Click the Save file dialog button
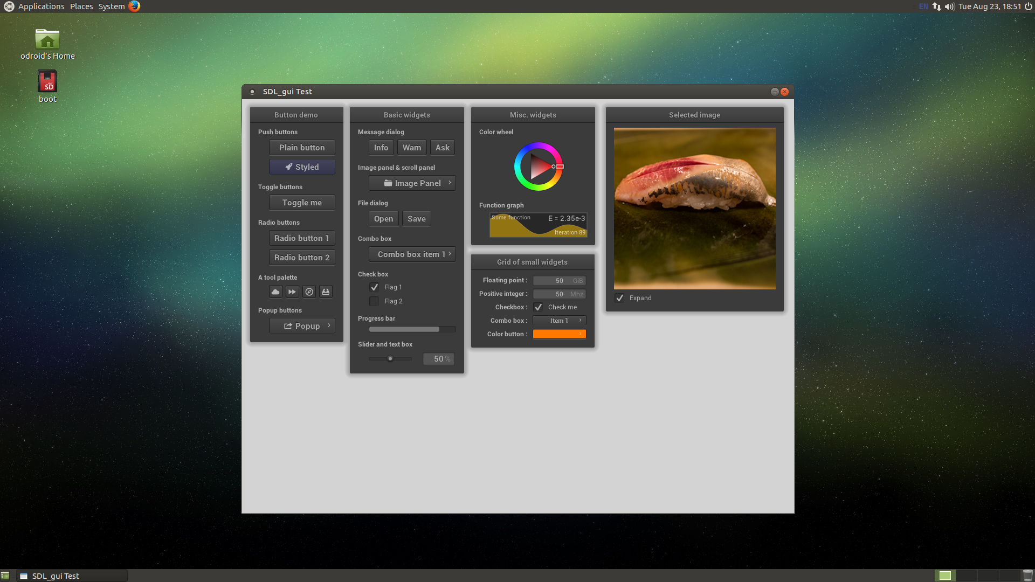1035x582 pixels. pos(417,219)
